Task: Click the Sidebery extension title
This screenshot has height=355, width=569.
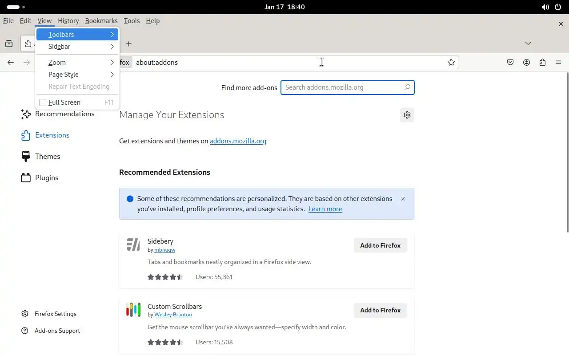Action: click(160, 241)
